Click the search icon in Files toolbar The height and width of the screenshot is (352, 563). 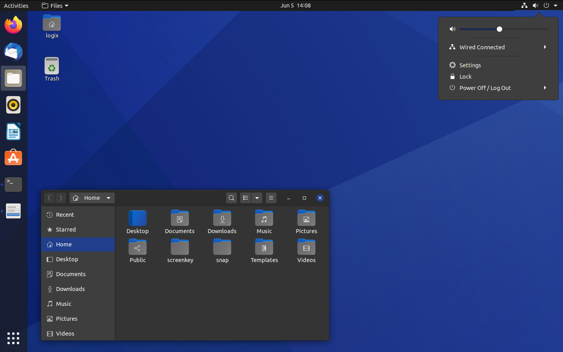pos(232,198)
